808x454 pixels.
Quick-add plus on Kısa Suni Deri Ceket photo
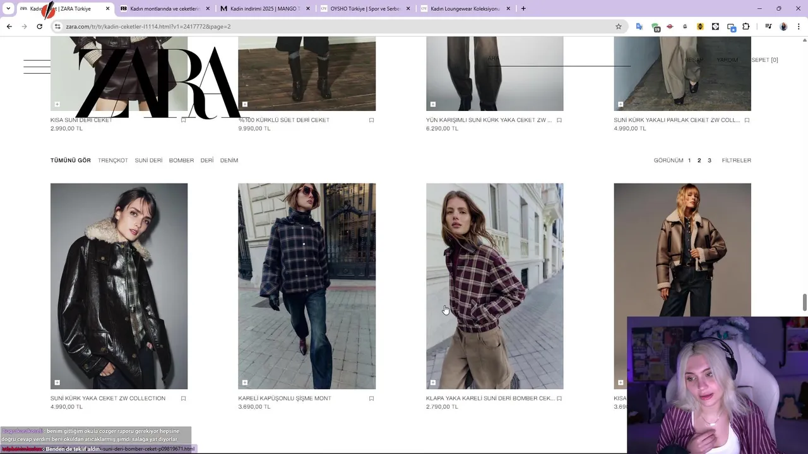click(x=57, y=104)
